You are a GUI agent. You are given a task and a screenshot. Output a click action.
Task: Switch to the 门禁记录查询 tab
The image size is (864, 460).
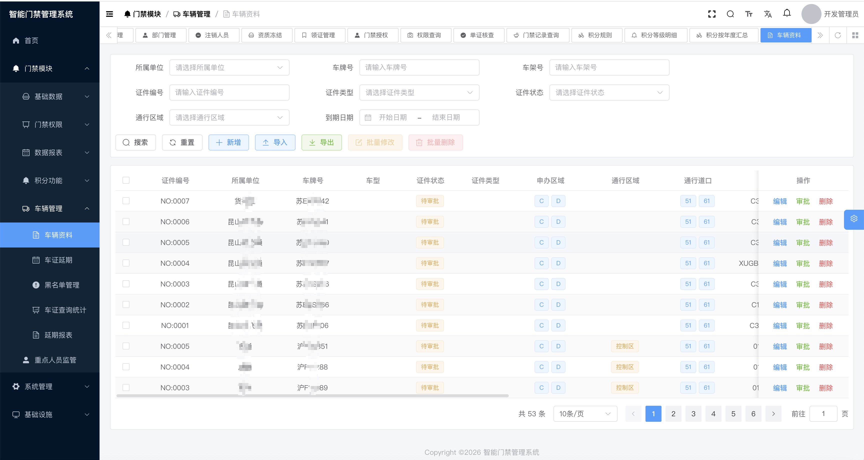pos(538,35)
